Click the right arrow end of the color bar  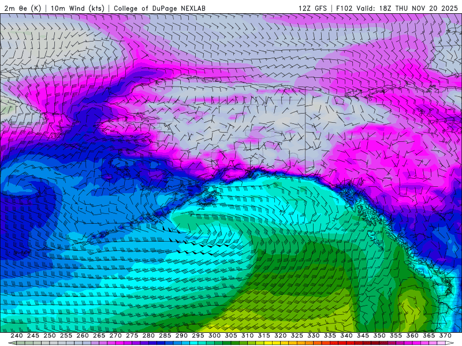point(450,343)
